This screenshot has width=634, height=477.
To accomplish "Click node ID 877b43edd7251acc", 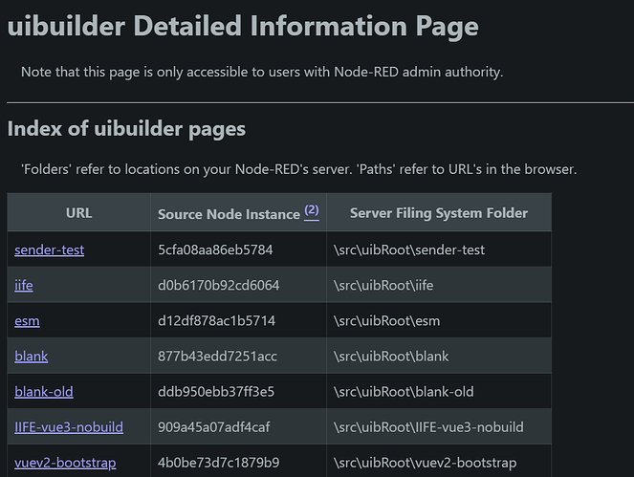I will pos(216,356).
